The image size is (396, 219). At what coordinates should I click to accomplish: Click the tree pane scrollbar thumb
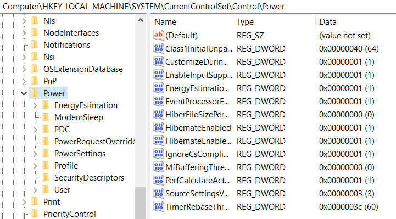point(140,203)
